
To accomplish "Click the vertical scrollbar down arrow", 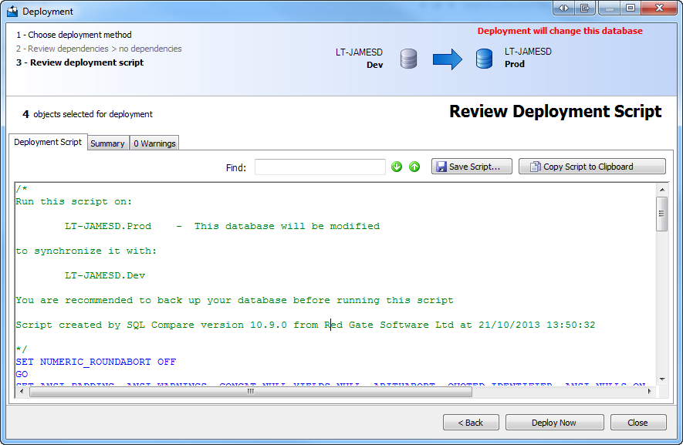I will [x=661, y=379].
